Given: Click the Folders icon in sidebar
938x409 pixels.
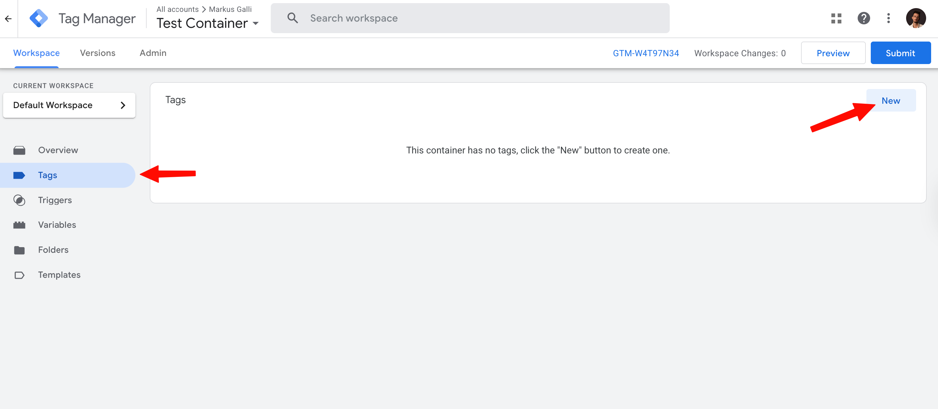Looking at the screenshot, I should pyautogui.click(x=19, y=250).
